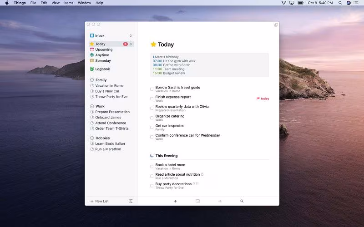Open the Edit menu
364x227 pixels.
[x=44, y=3]
